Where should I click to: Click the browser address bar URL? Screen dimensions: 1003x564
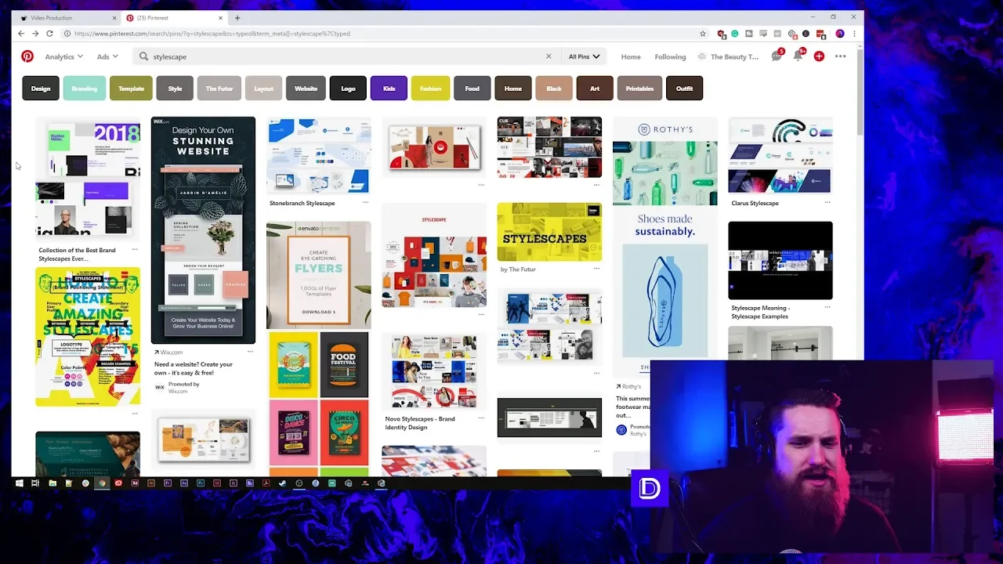coord(212,34)
